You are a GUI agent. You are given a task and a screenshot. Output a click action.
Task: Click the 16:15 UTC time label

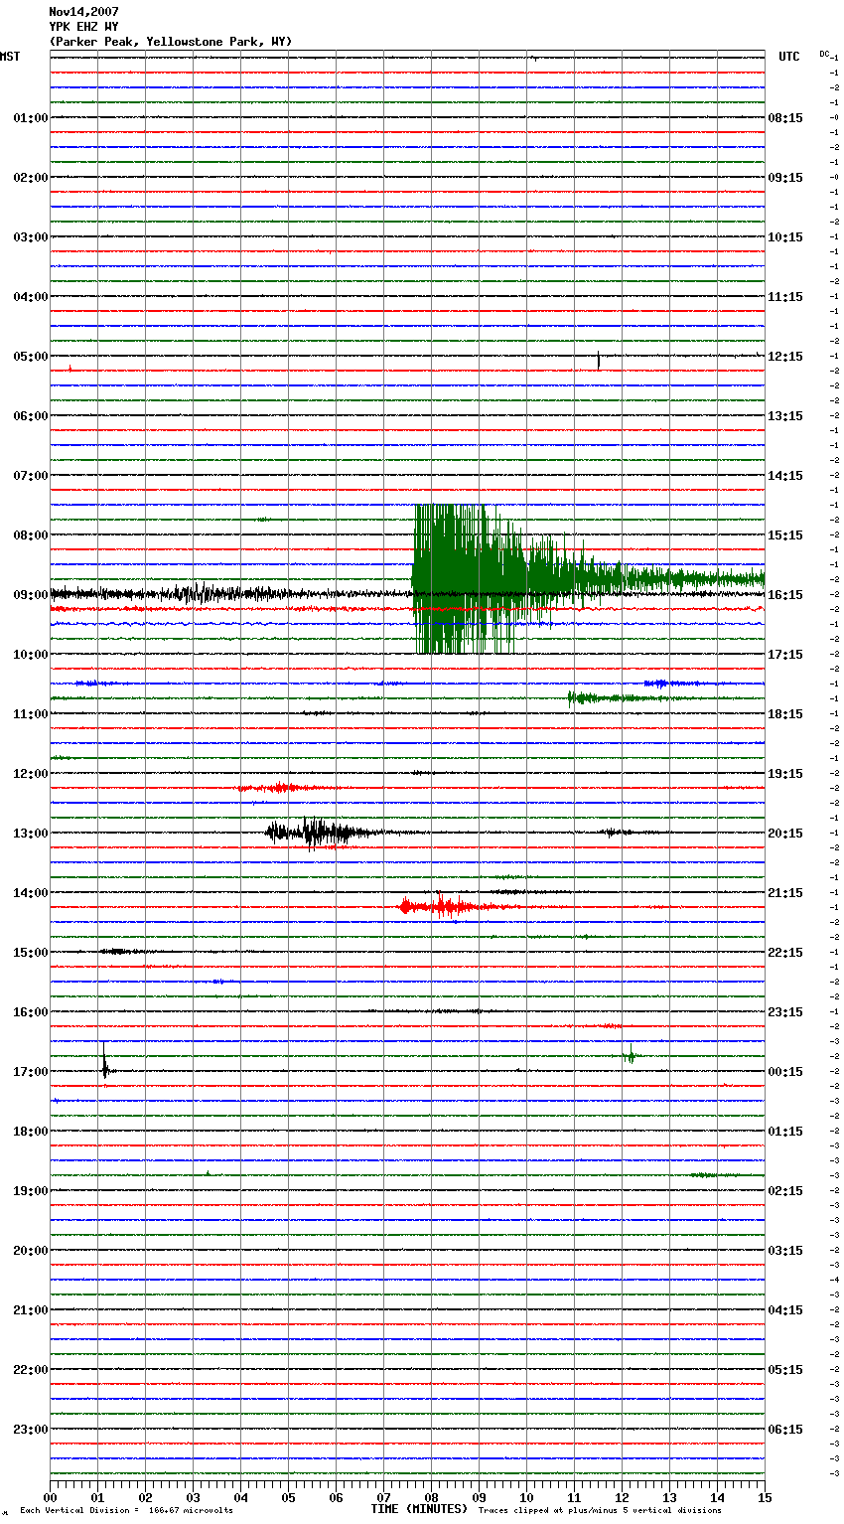[x=785, y=595]
